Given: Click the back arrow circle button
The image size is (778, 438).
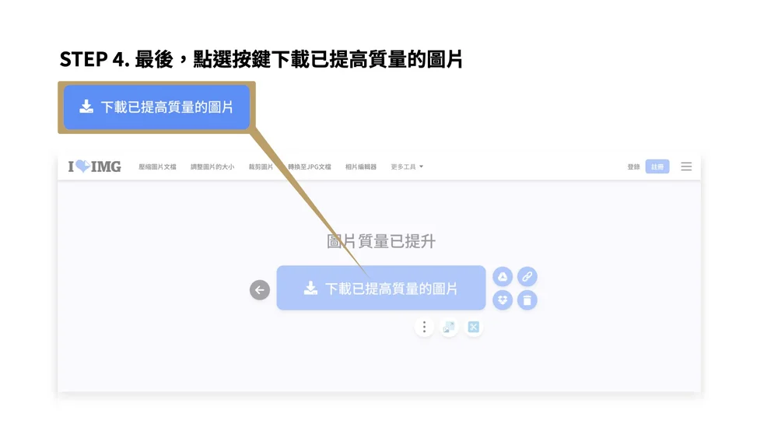Looking at the screenshot, I should point(260,290).
